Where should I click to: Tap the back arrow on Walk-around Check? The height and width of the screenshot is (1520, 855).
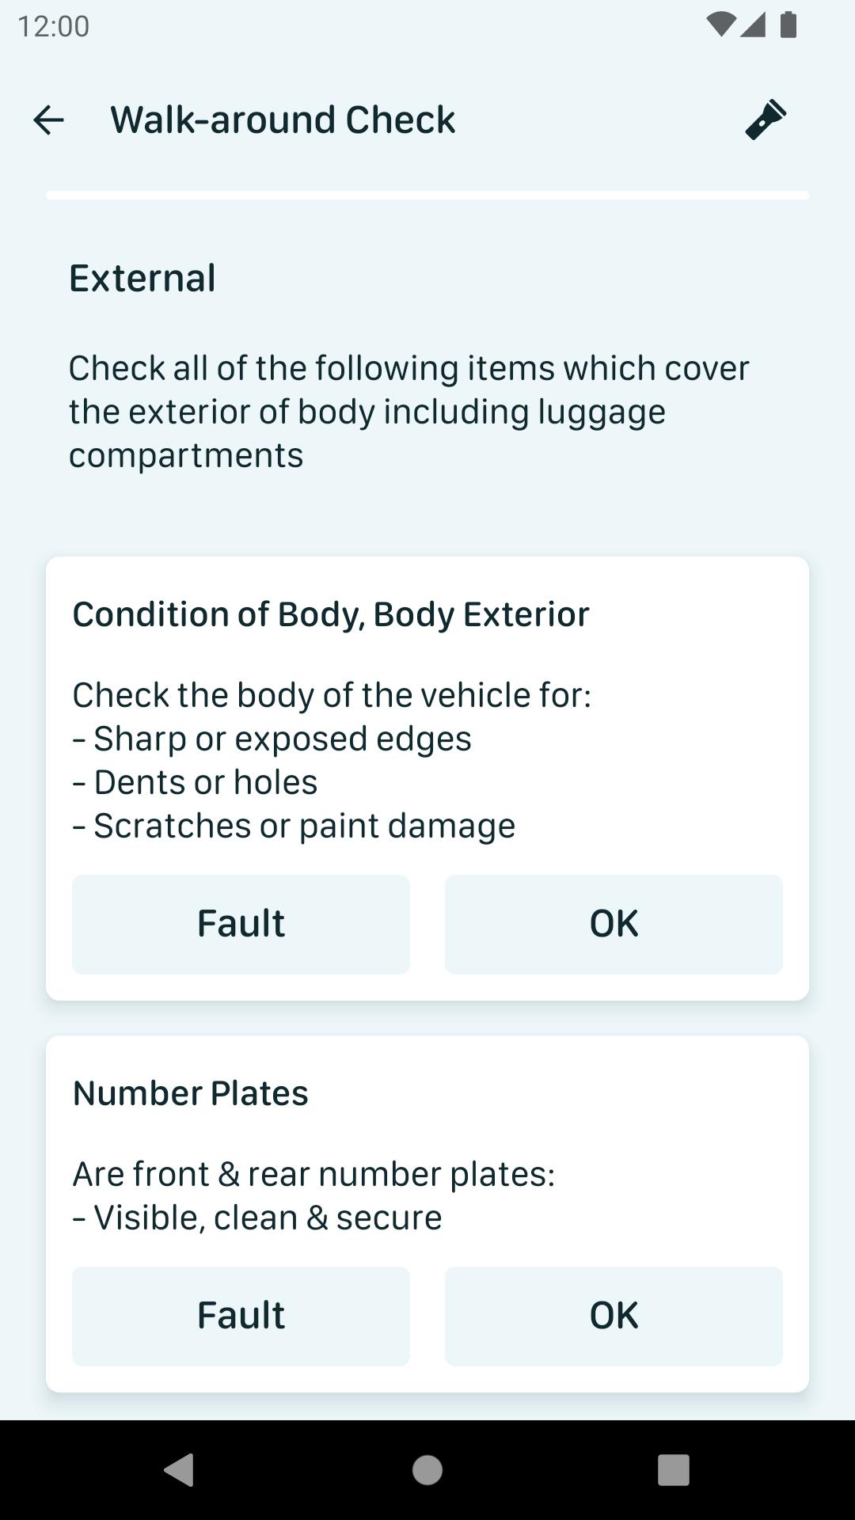pyautogui.click(x=49, y=120)
